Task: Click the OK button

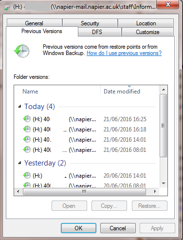Action: tap(78, 228)
